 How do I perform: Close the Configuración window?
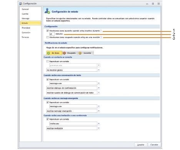[x=158, y=4]
